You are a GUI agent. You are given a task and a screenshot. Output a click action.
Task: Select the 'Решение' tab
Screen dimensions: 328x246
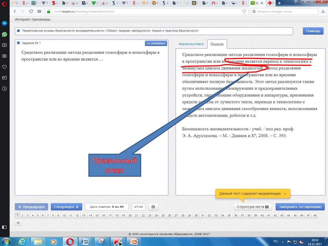coord(217,44)
